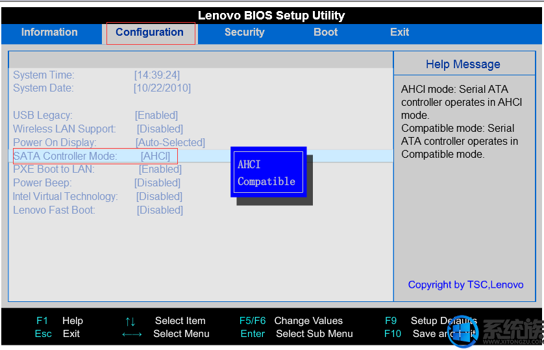Screen dimensions: 544x350
Task: Click the SATA Controller Mode: label
Action: click(65, 156)
